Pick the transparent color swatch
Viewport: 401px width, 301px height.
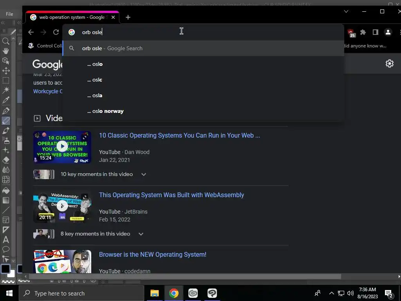(x=8, y=281)
